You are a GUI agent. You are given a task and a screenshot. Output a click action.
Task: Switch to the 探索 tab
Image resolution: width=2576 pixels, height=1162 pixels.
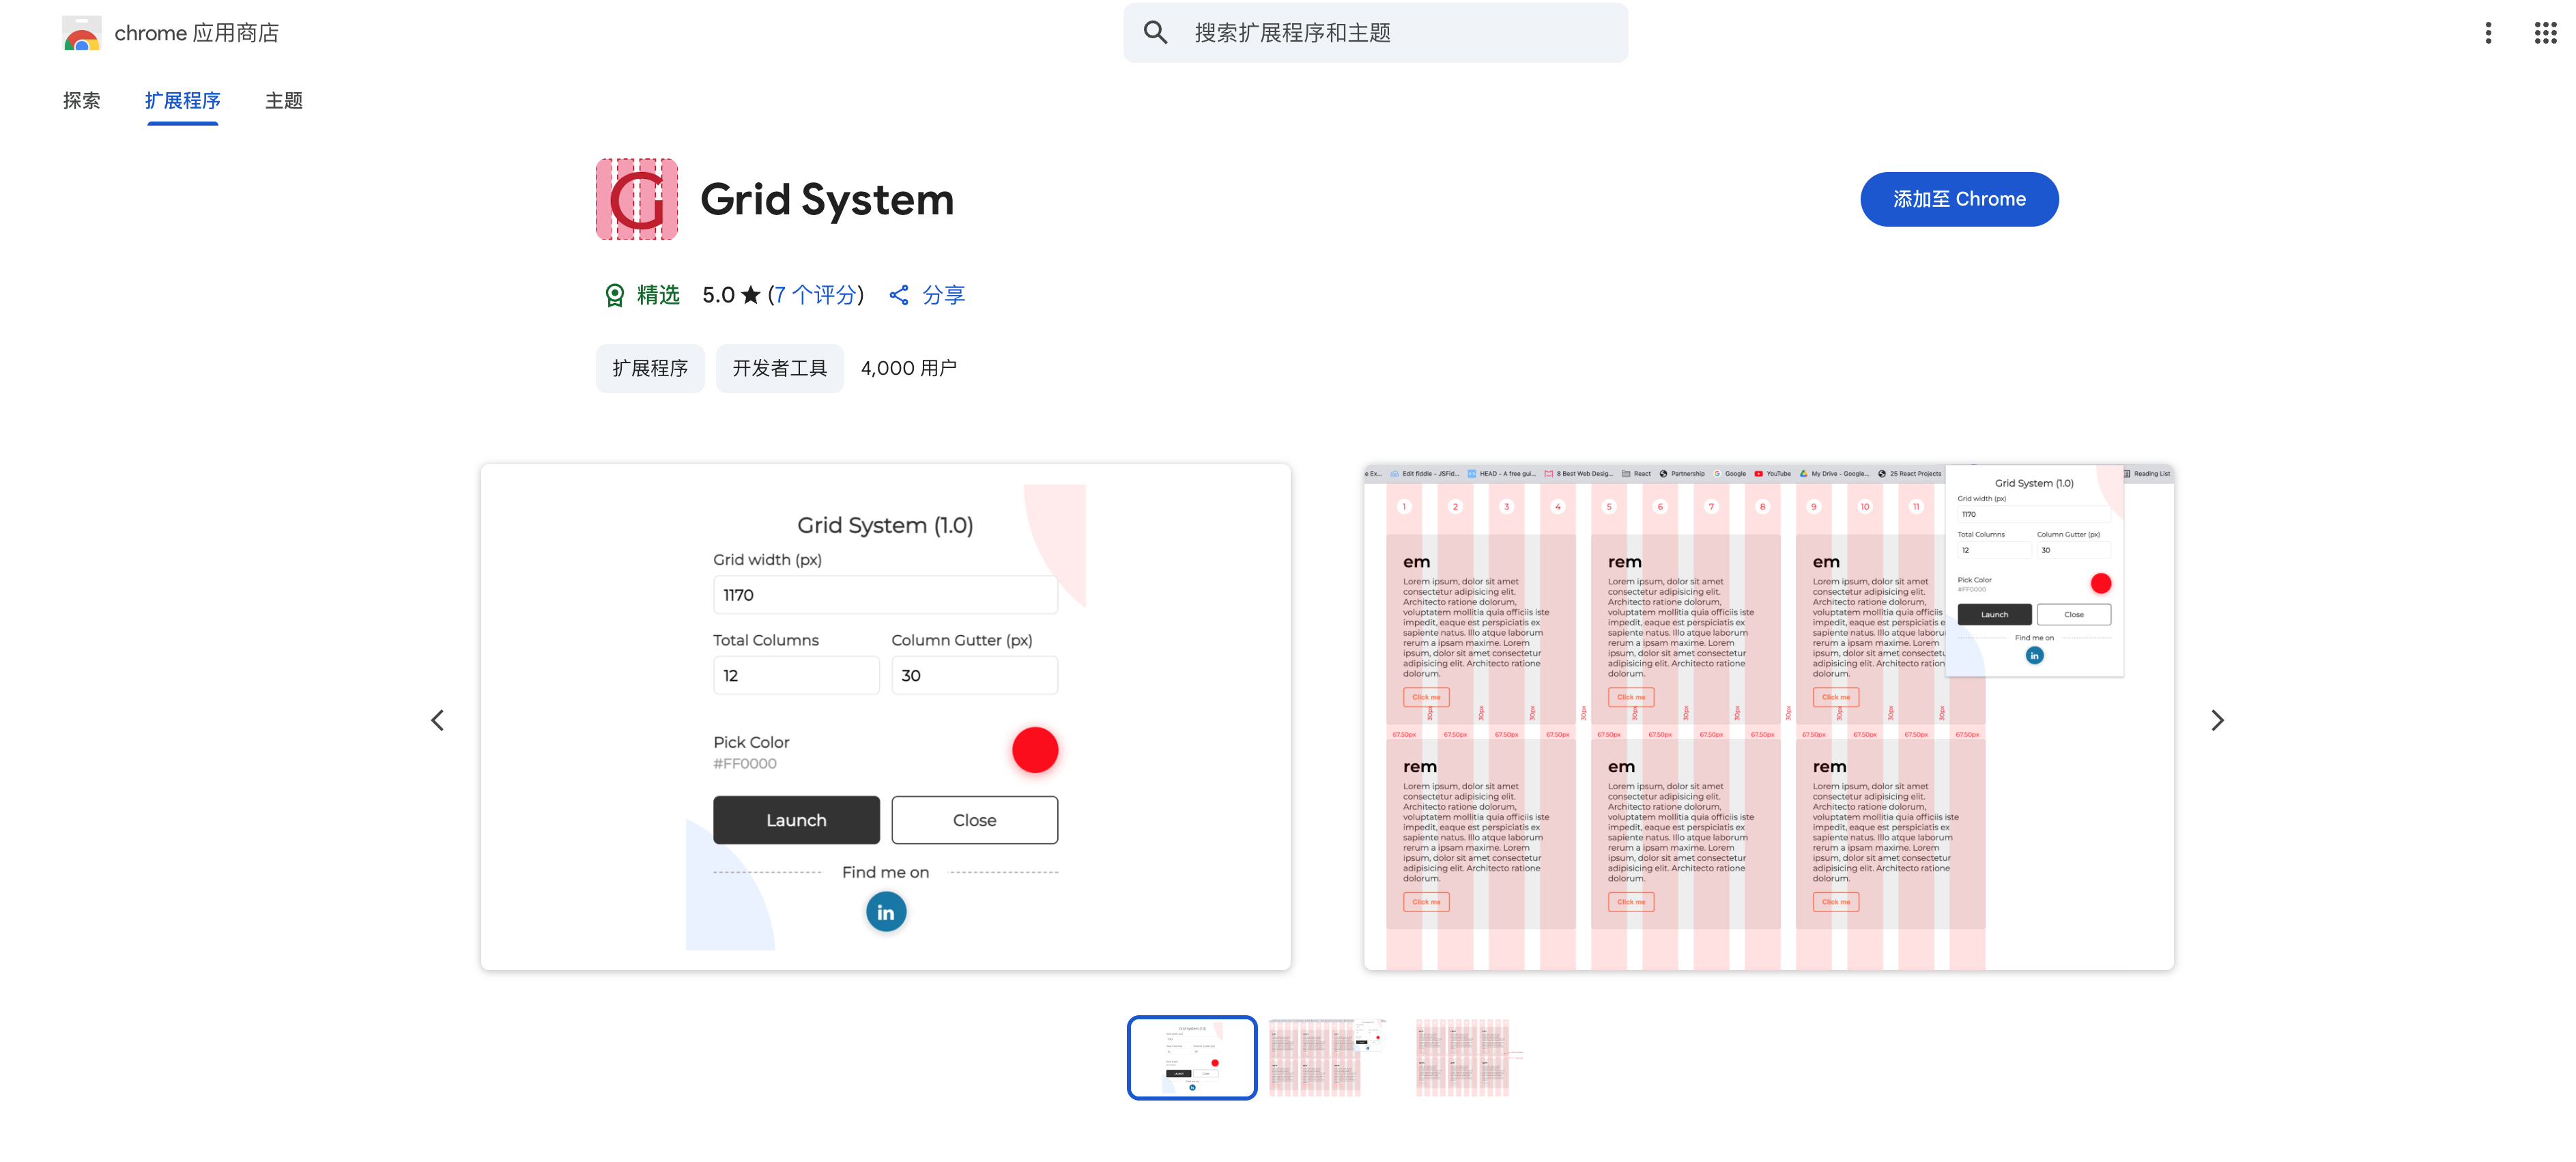(82, 101)
